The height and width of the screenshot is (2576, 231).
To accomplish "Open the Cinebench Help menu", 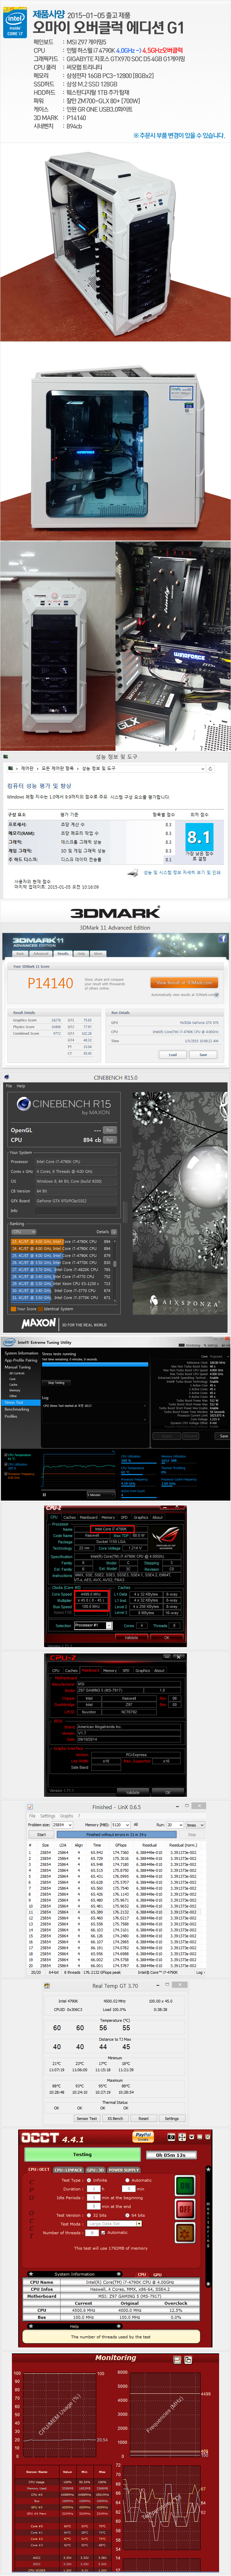I will [x=21, y=1086].
